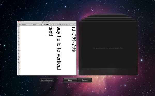Click the front empty previous-version pane
This screenshot has height=96, width=155.
point(108,48)
